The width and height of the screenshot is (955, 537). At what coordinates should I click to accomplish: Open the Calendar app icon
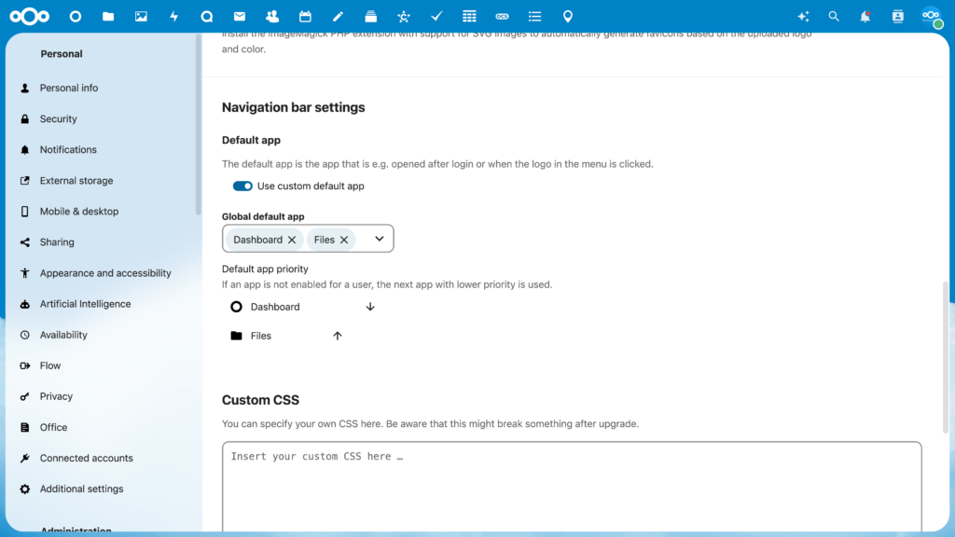[x=305, y=17]
